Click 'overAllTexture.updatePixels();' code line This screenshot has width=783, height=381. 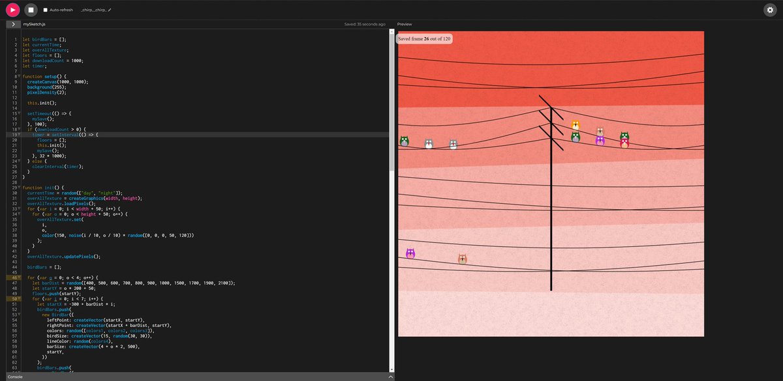pyautogui.click(x=63, y=257)
